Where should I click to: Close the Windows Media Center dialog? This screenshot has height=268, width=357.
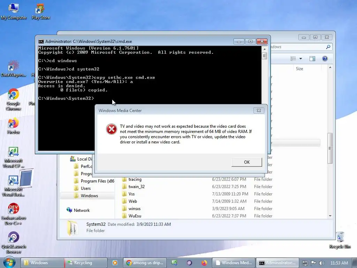tap(259, 111)
